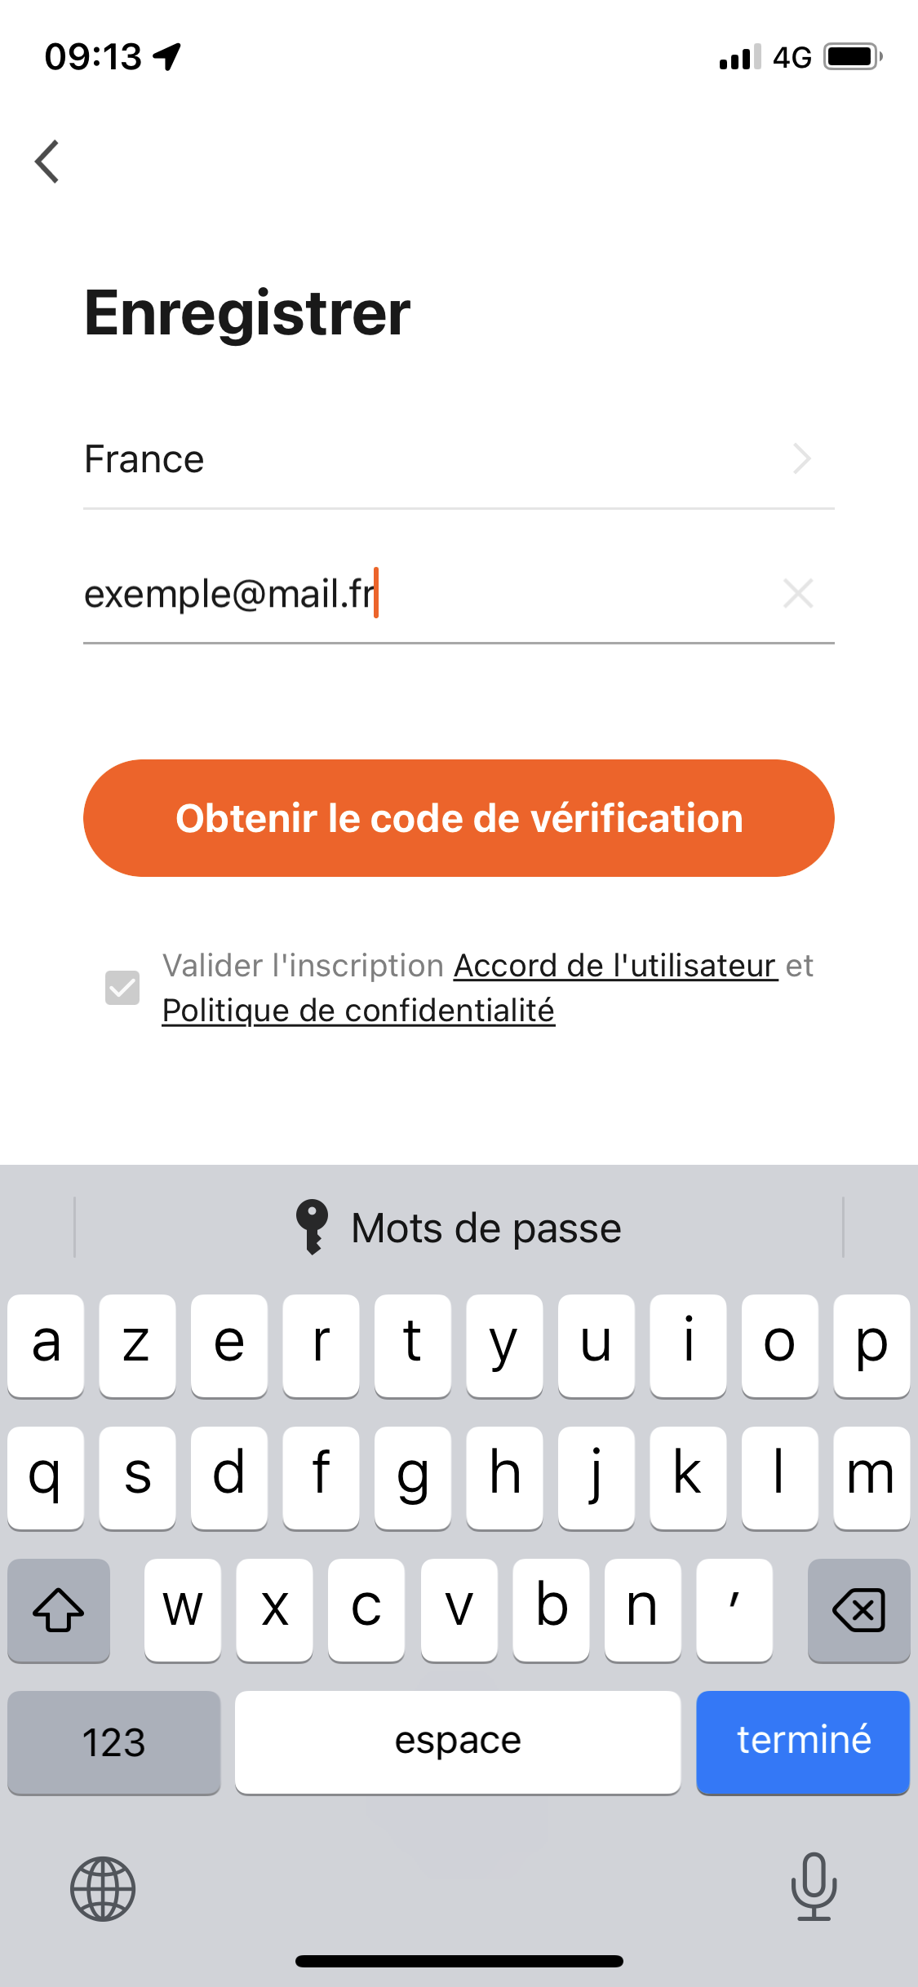
Task: Open the France country selector
Action: pyautogui.click(x=459, y=459)
